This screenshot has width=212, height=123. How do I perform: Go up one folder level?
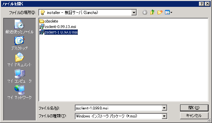(152, 12)
